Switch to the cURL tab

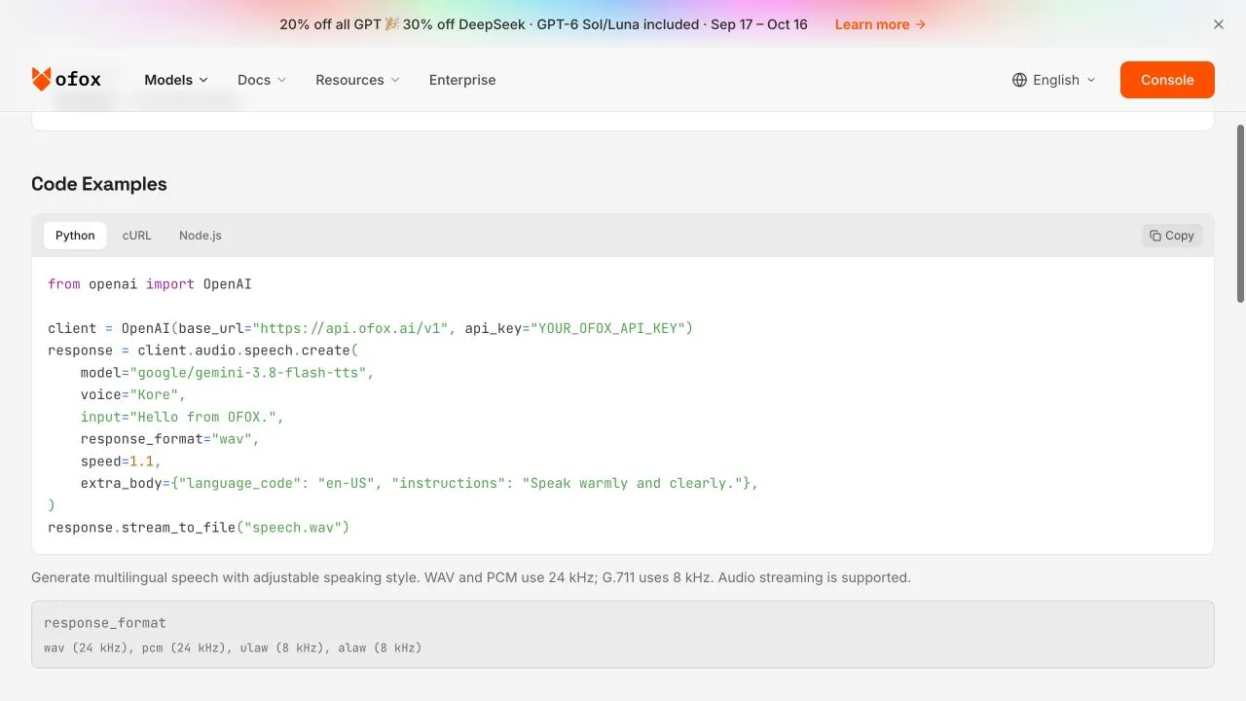pyautogui.click(x=137, y=236)
